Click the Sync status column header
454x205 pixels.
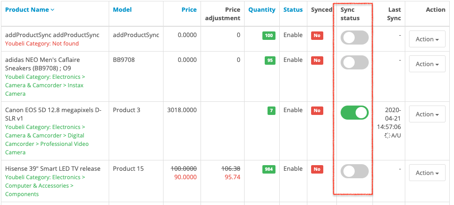click(x=350, y=14)
